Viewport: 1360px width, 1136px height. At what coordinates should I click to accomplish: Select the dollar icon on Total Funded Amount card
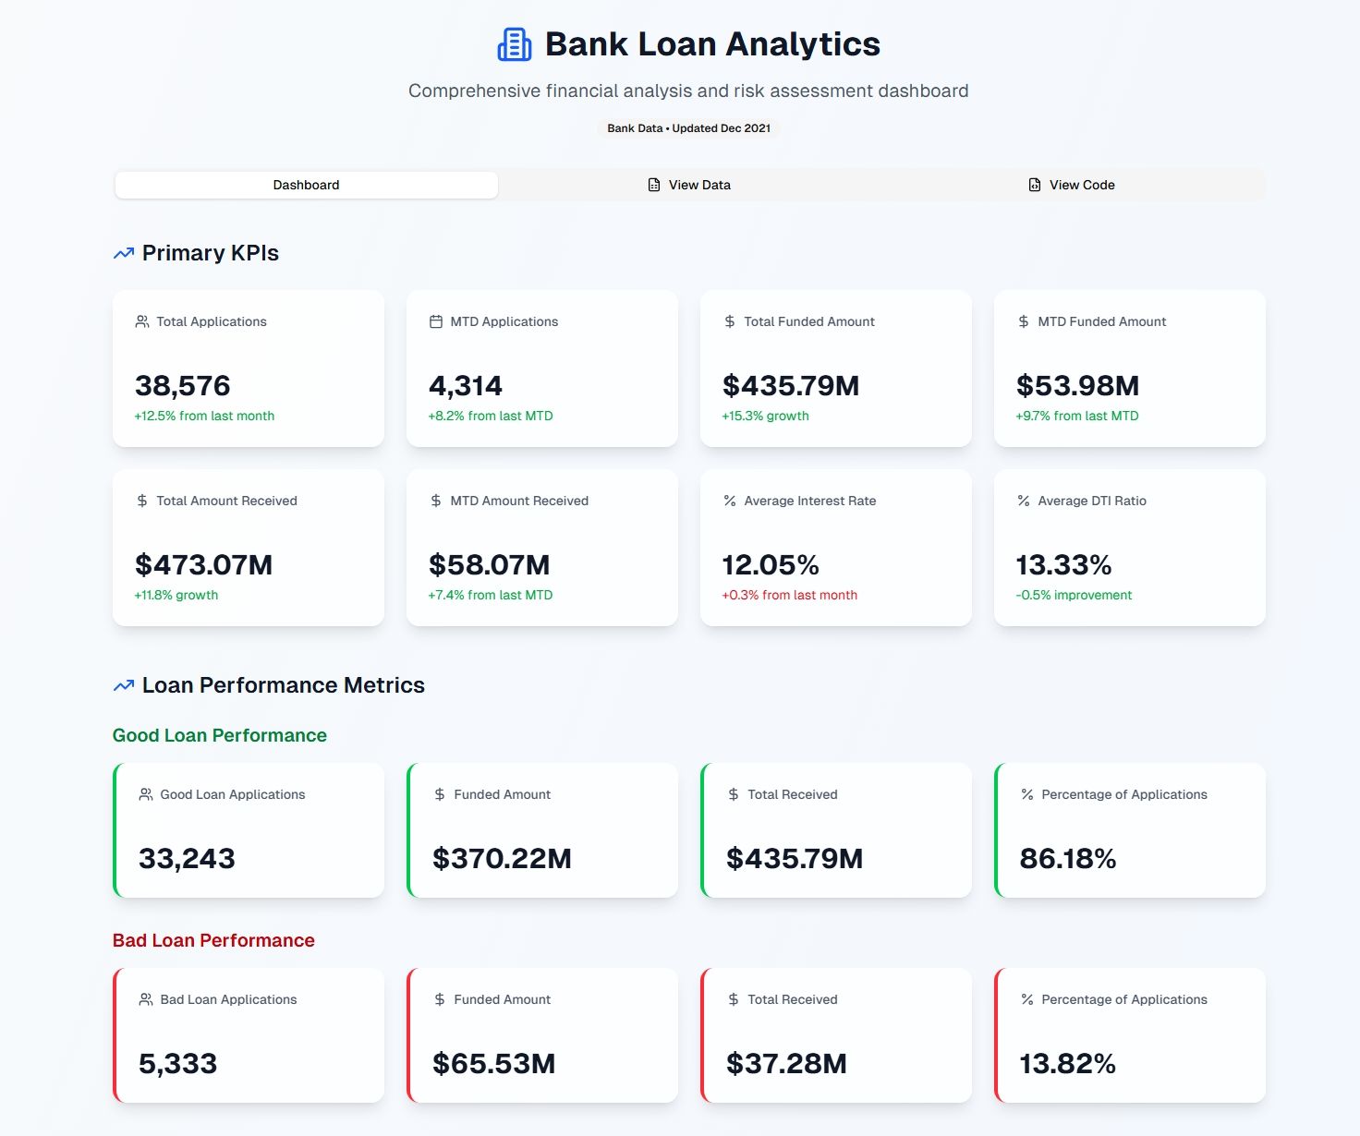coord(729,321)
